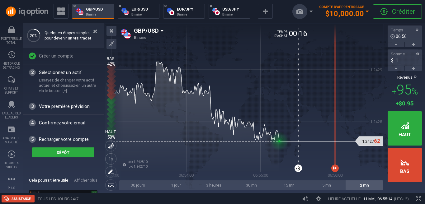The width and height of the screenshot is (425, 204).
Task: Open the asset grid layout icon
Action: 61,12
